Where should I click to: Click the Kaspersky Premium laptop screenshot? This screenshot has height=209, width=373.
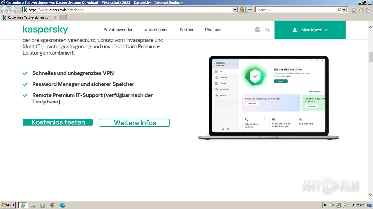268,97
